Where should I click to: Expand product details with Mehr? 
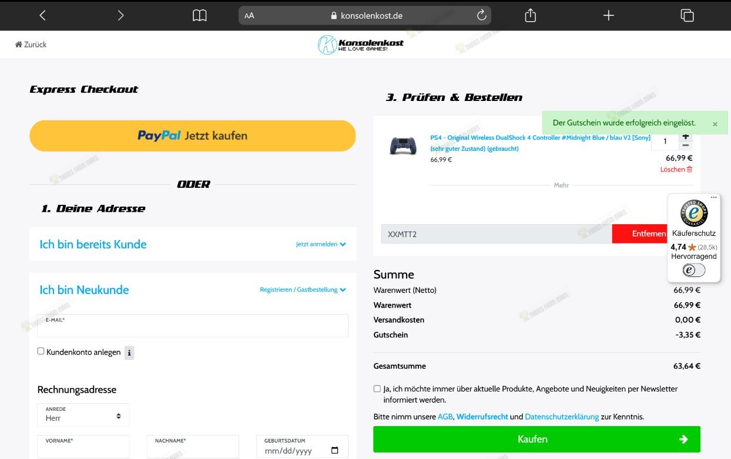561,185
